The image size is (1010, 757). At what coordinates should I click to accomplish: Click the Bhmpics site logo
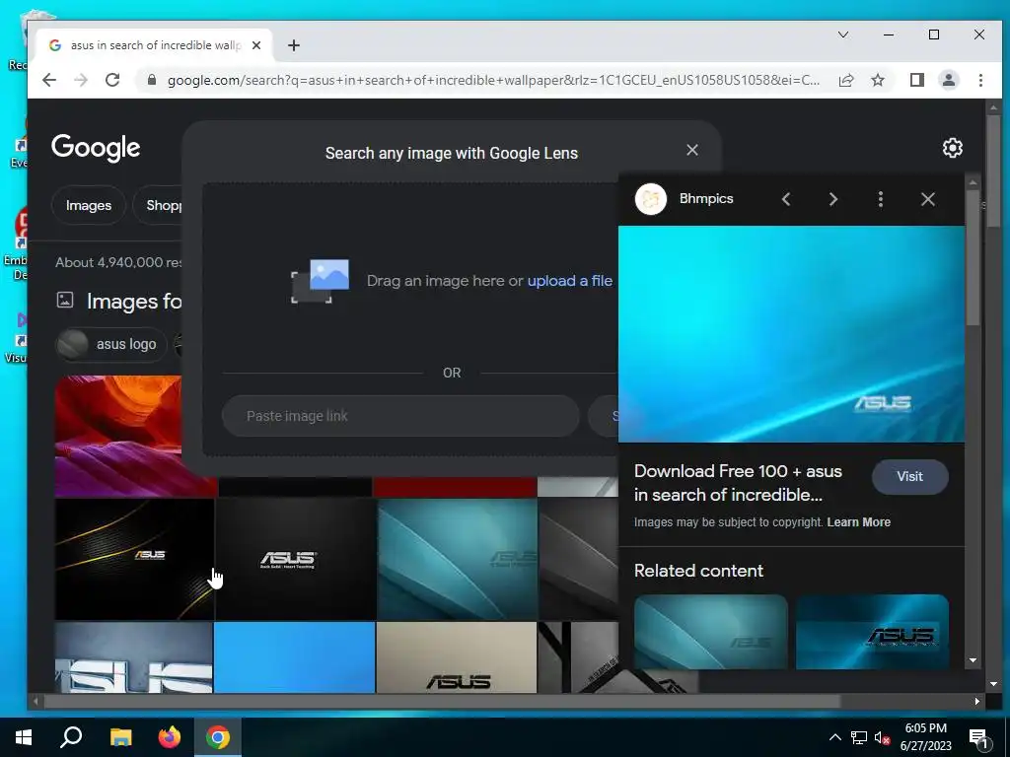point(651,199)
